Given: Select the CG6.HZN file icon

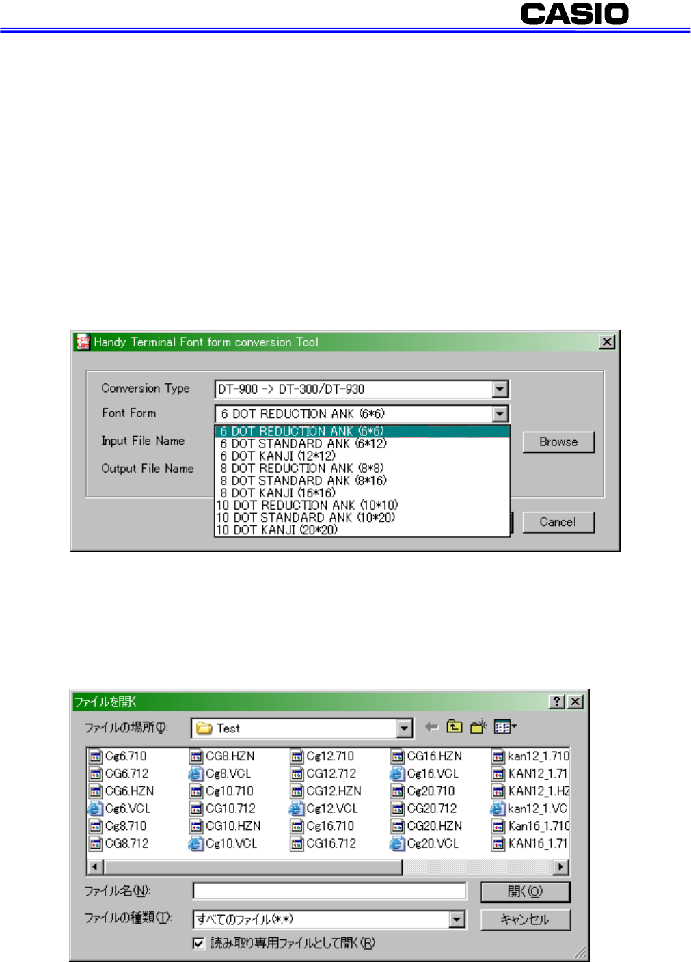Looking at the screenshot, I should [96, 791].
